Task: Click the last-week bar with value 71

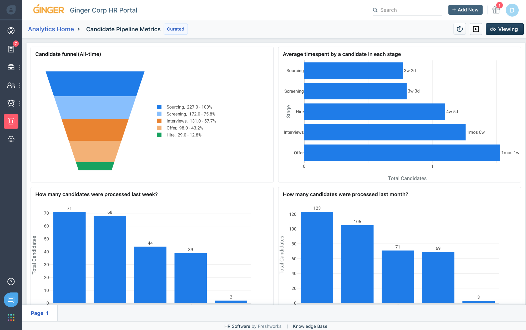Action: [69, 257]
